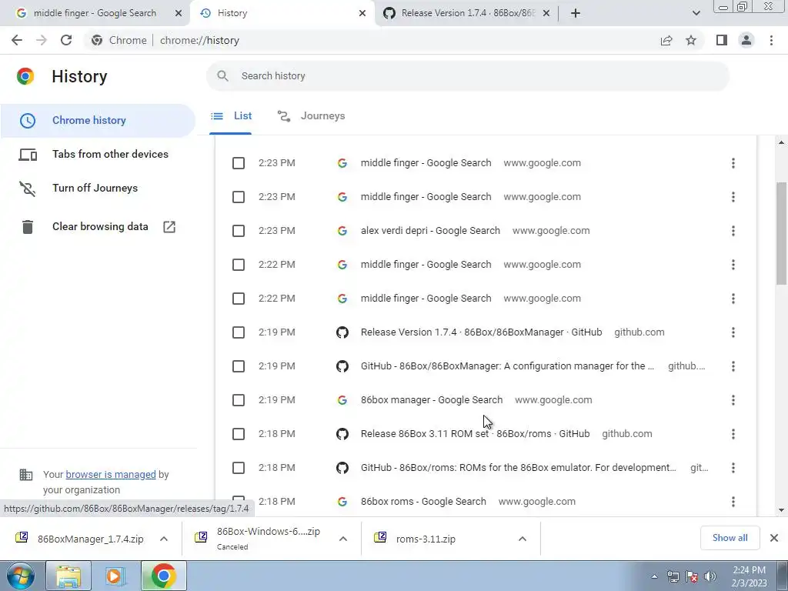This screenshot has width=788, height=591.
Task: Open the Chrome profile avatar menu
Action: pyautogui.click(x=746, y=40)
